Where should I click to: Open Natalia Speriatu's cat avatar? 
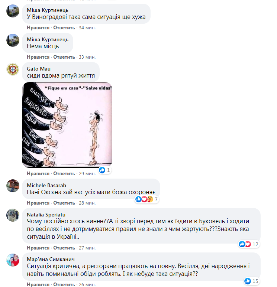point(13,215)
